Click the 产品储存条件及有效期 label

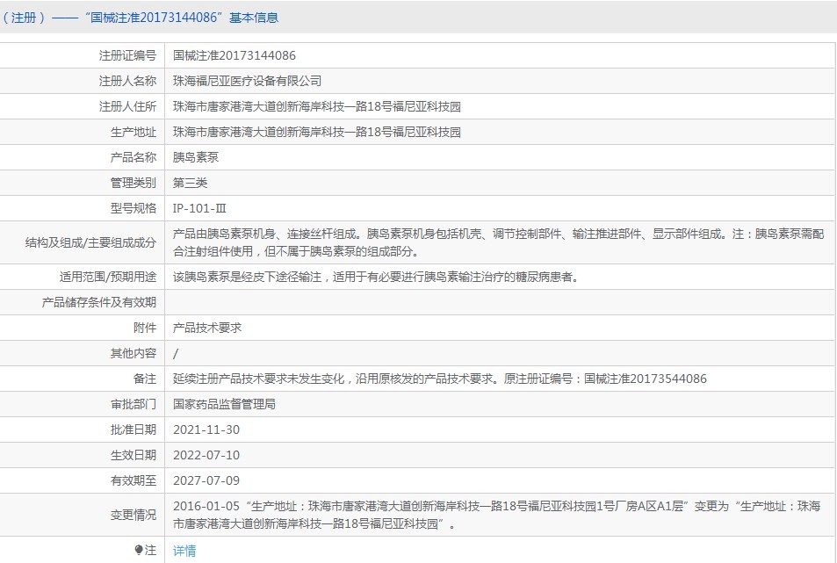click(98, 302)
